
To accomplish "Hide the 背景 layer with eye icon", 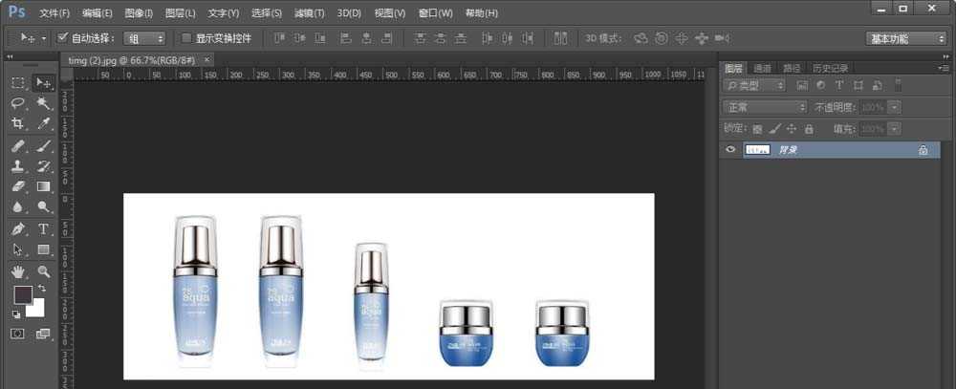I will [x=731, y=150].
